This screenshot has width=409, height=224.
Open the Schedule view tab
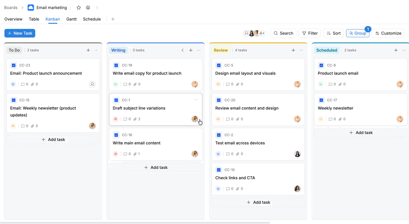(92, 19)
